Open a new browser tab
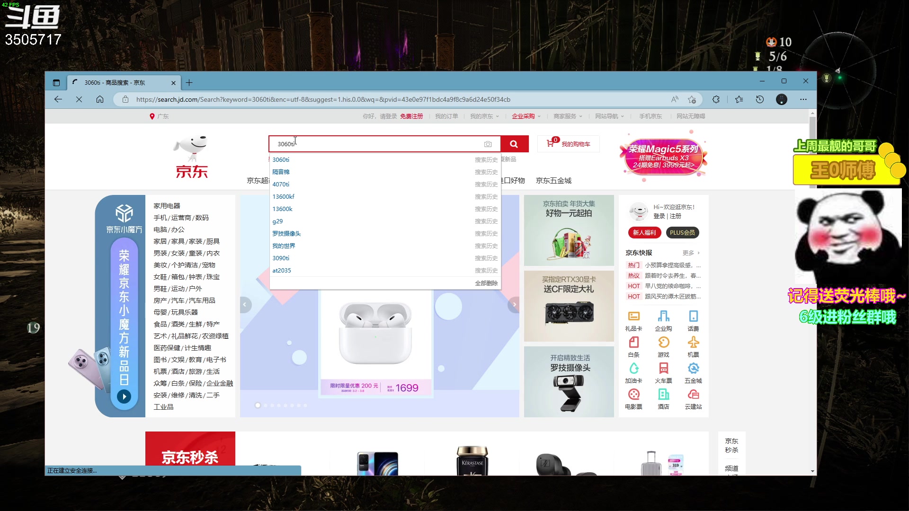 pyautogui.click(x=189, y=82)
